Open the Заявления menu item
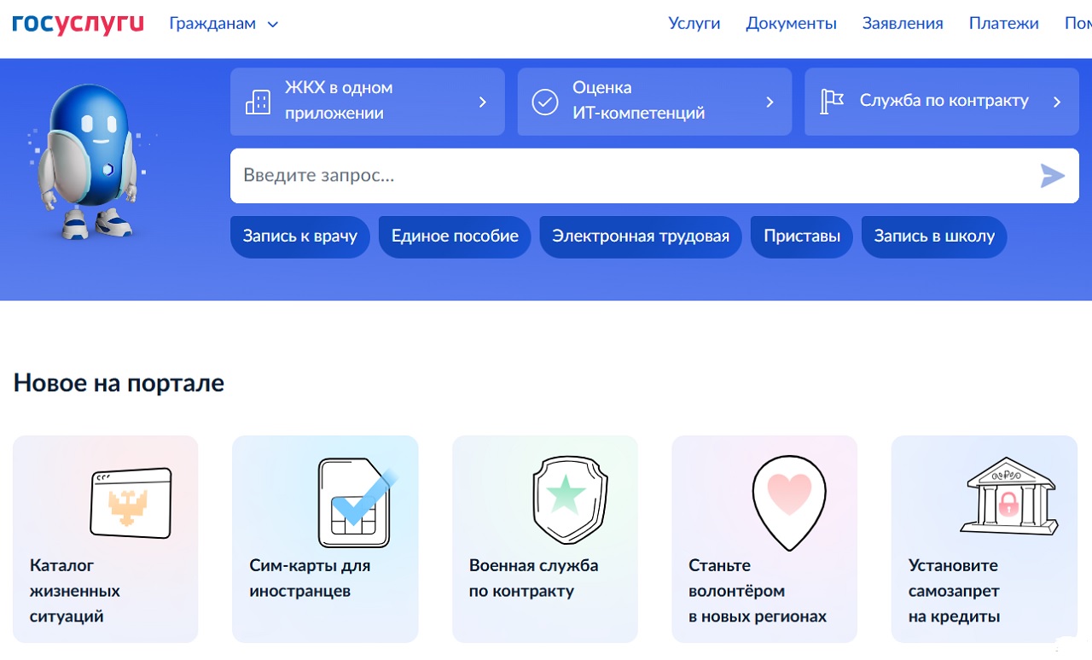The width and height of the screenshot is (1092, 660). [x=903, y=24]
